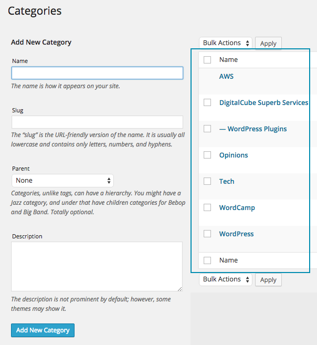Open the bottom Bulk Actions dropdown
The height and width of the screenshot is (345, 317).
pos(226,279)
